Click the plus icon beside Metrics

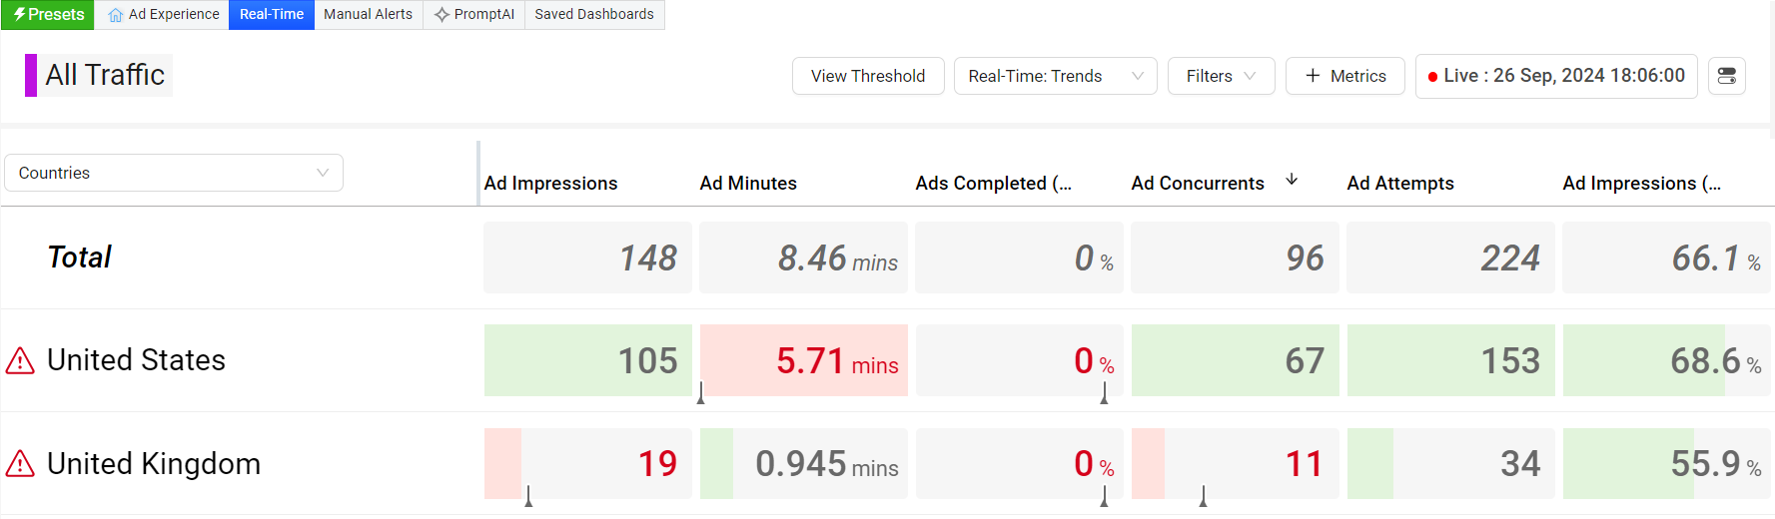click(x=1313, y=76)
